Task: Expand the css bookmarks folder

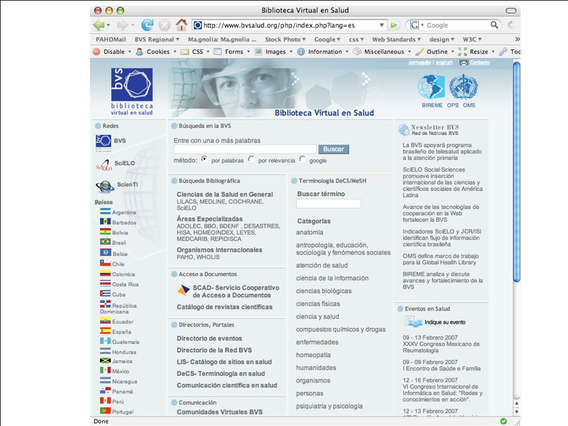Action: [x=356, y=39]
